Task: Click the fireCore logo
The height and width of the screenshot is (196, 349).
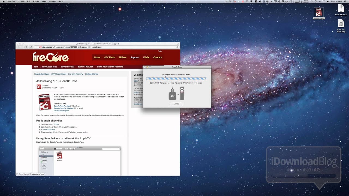Action: point(50,57)
